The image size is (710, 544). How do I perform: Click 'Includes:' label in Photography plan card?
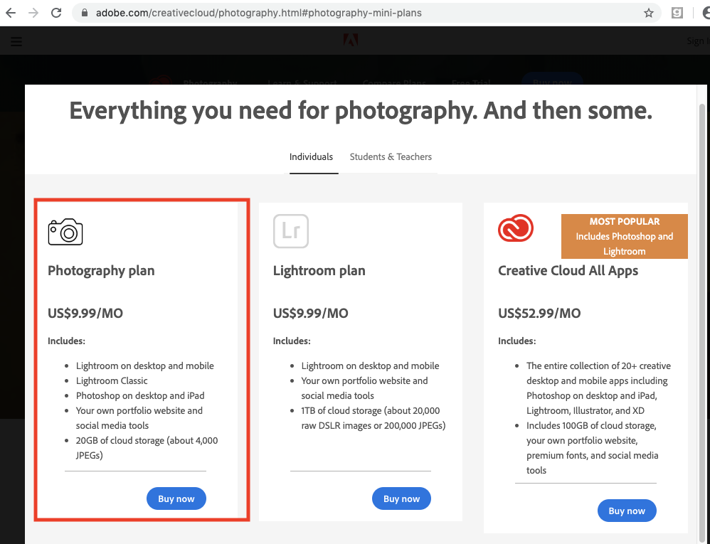tap(67, 341)
